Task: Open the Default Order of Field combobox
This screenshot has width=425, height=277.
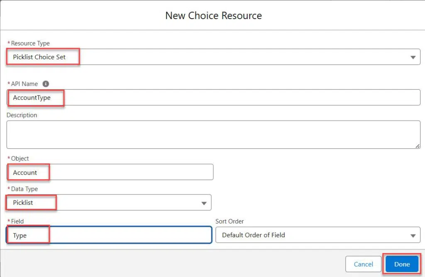Action: point(318,235)
